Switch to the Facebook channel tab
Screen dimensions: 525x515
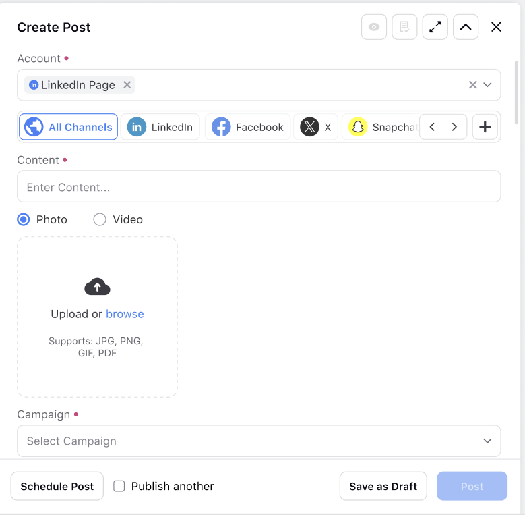pyautogui.click(x=247, y=127)
